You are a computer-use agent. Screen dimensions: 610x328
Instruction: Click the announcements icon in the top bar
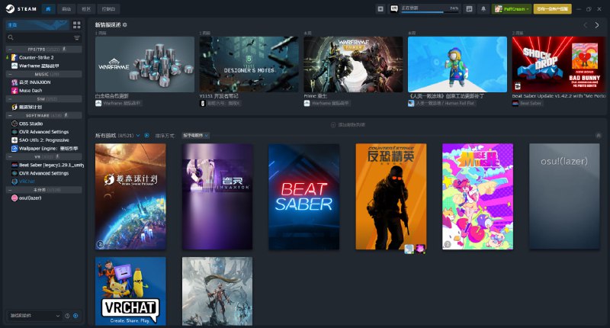(x=380, y=8)
